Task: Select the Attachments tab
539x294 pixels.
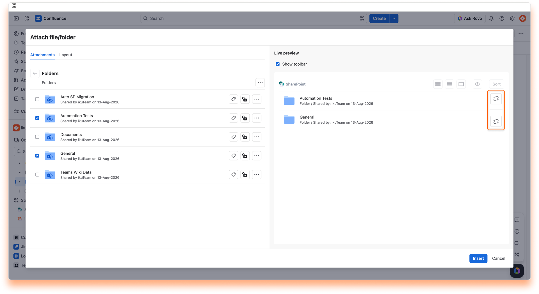Action: (x=42, y=55)
